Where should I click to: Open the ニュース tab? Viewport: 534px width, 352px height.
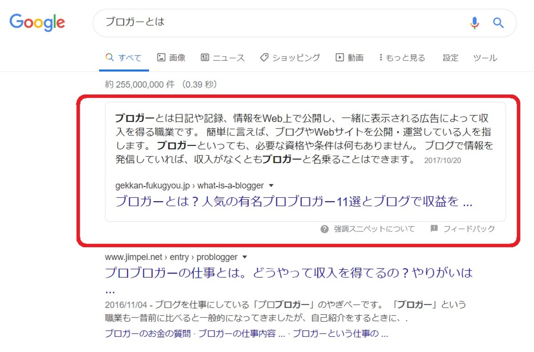pos(222,58)
